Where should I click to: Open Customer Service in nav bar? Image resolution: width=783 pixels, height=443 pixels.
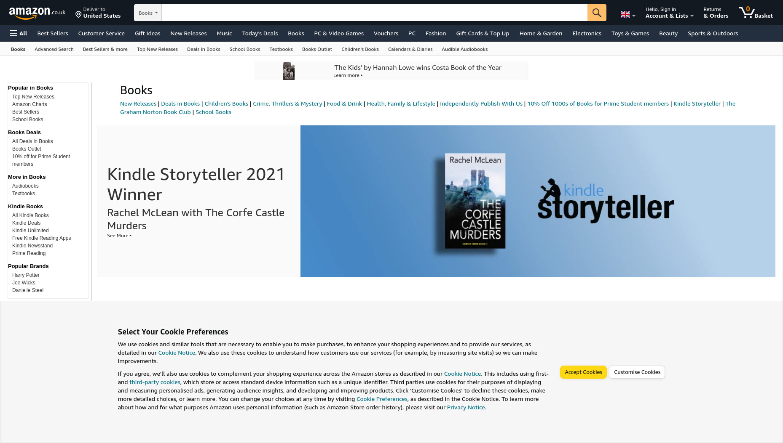click(101, 33)
